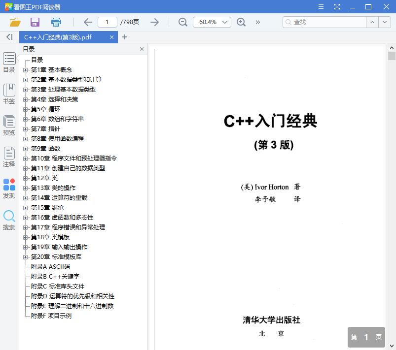This screenshot has width=396, height=350.
Task: Go to the previous page arrow
Action: tap(88, 22)
